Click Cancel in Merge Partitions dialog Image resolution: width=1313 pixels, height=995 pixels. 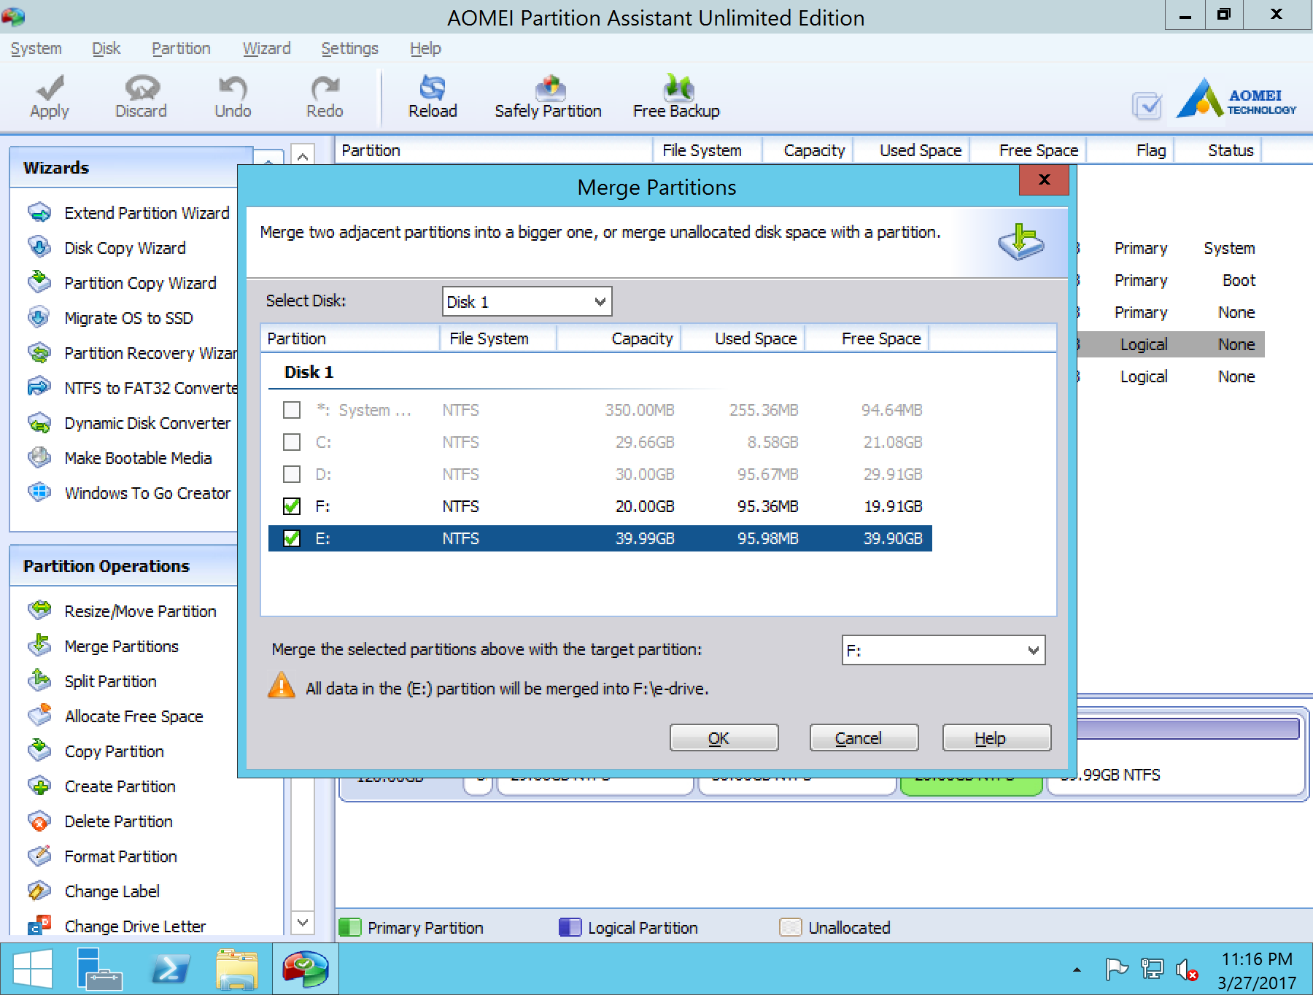click(x=864, y=737)
